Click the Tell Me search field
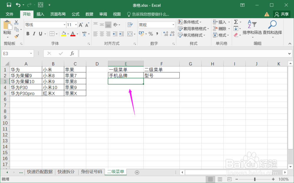294x183 pixels. (x=148, y=14)
